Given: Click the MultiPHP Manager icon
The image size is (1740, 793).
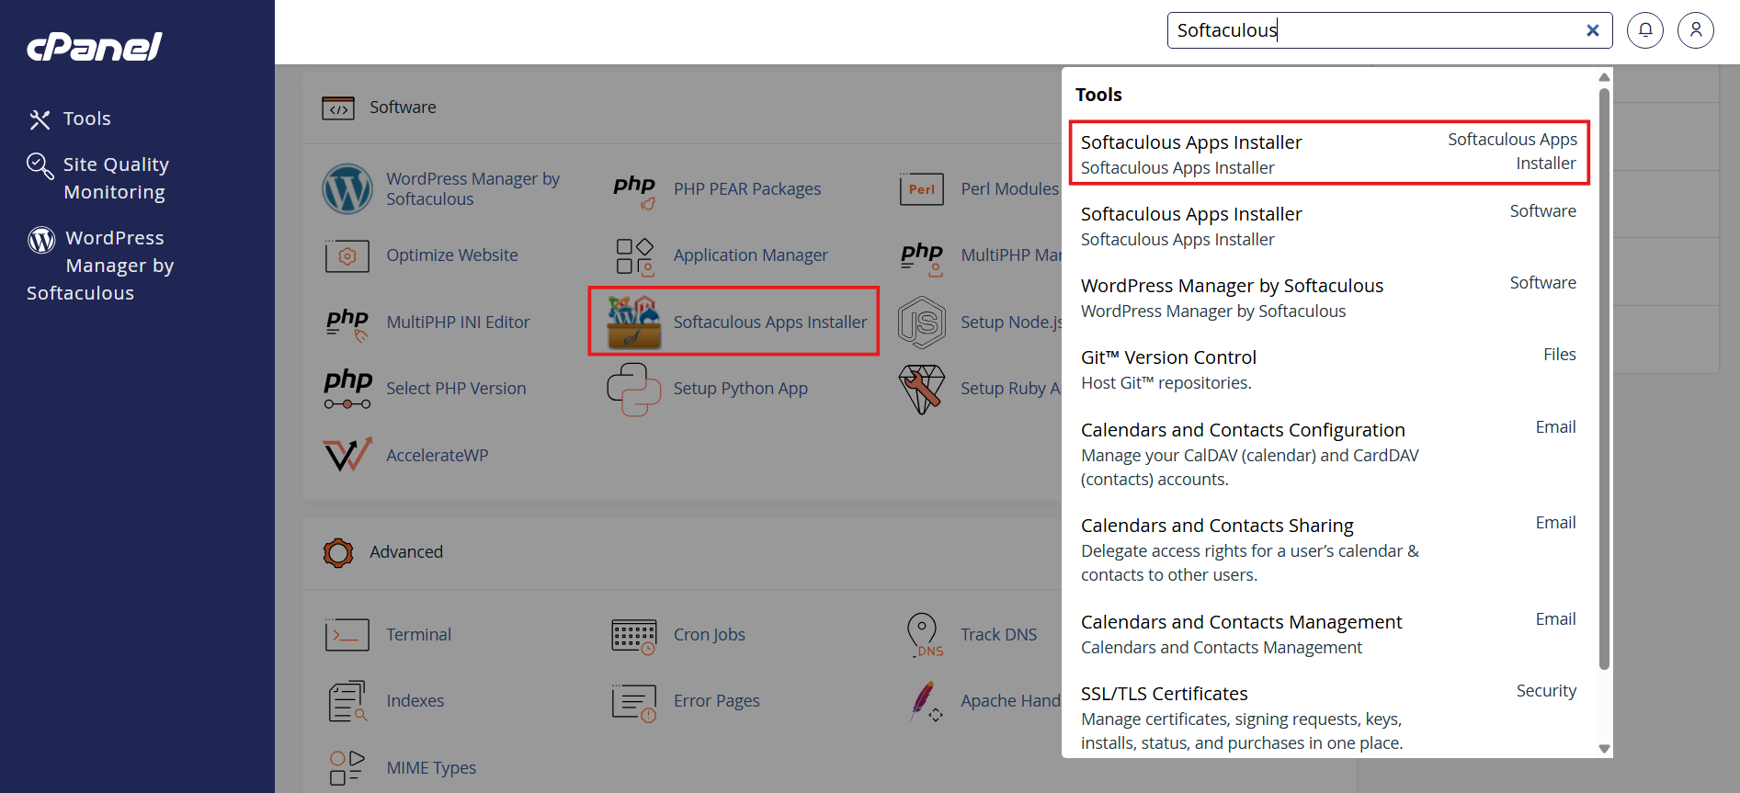Looking at the screenshot, I should click(922, 257).
